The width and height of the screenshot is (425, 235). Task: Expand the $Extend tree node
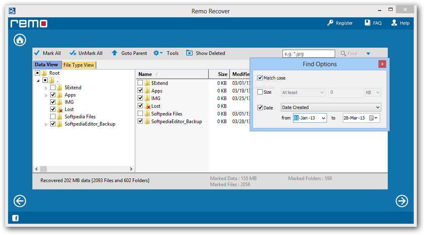click(x=46, y=88)
